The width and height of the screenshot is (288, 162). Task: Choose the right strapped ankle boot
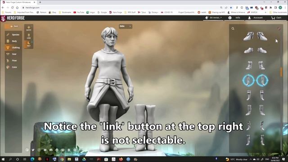coord(262,66)
